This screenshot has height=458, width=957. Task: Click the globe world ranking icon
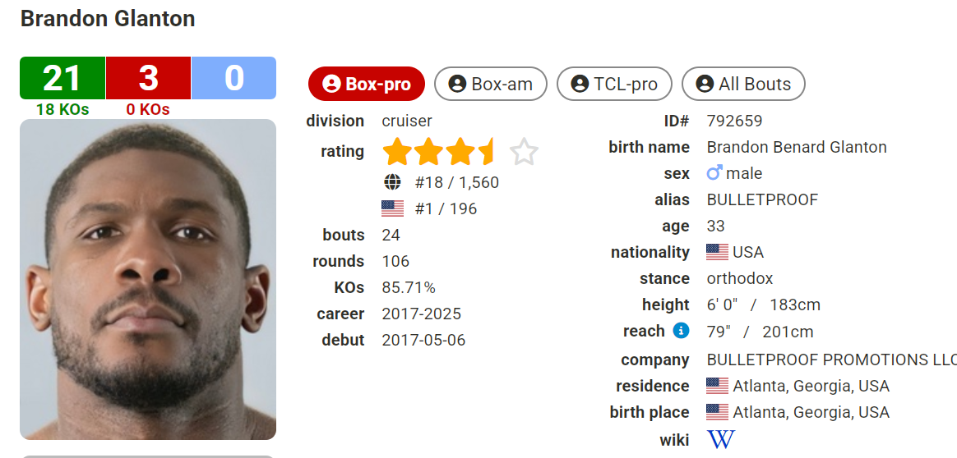(393, 182)
